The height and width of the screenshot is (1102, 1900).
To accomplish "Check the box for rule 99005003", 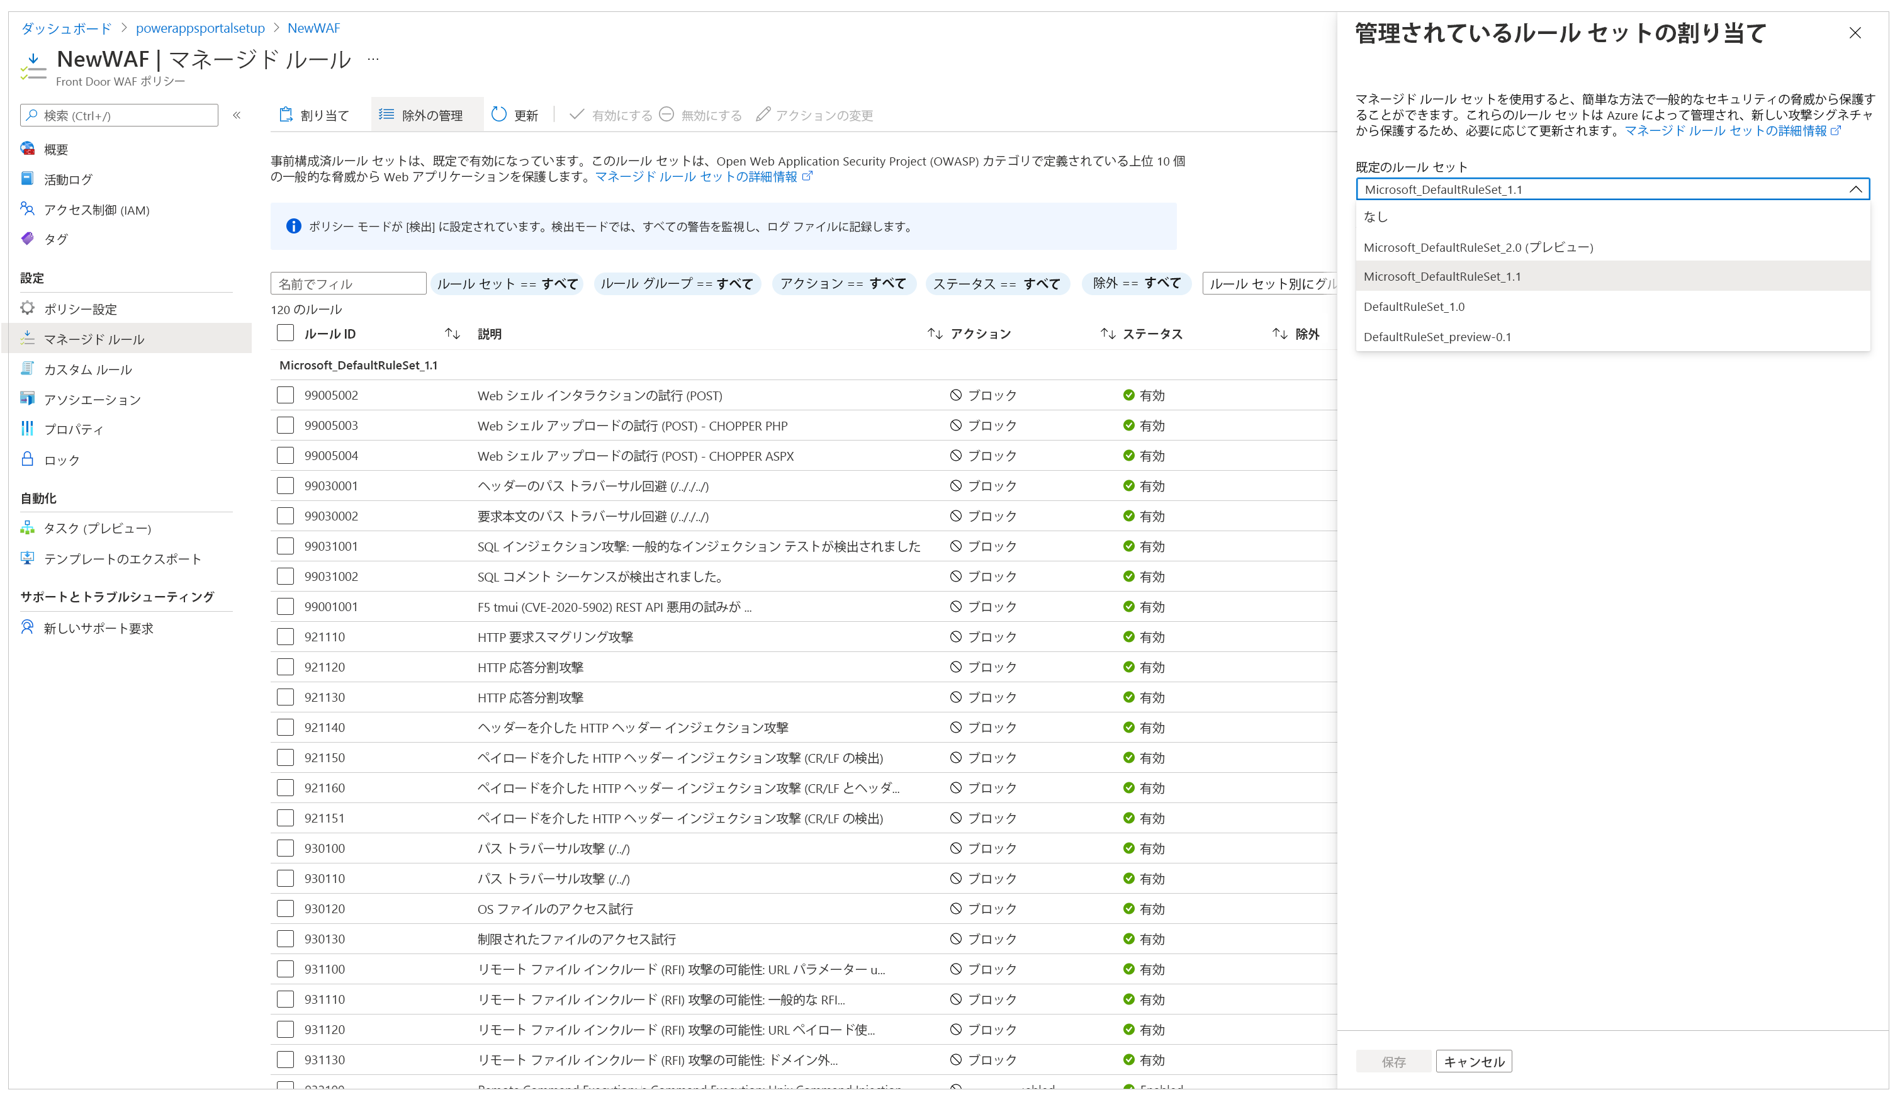I will point(285,425).
